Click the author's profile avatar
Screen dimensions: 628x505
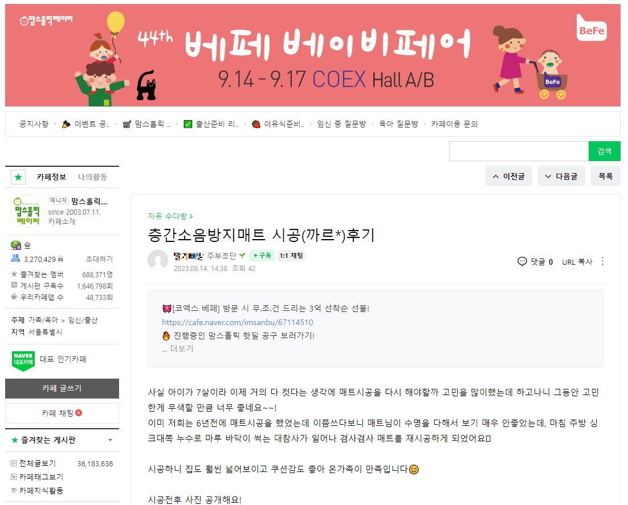pos(158,260)
